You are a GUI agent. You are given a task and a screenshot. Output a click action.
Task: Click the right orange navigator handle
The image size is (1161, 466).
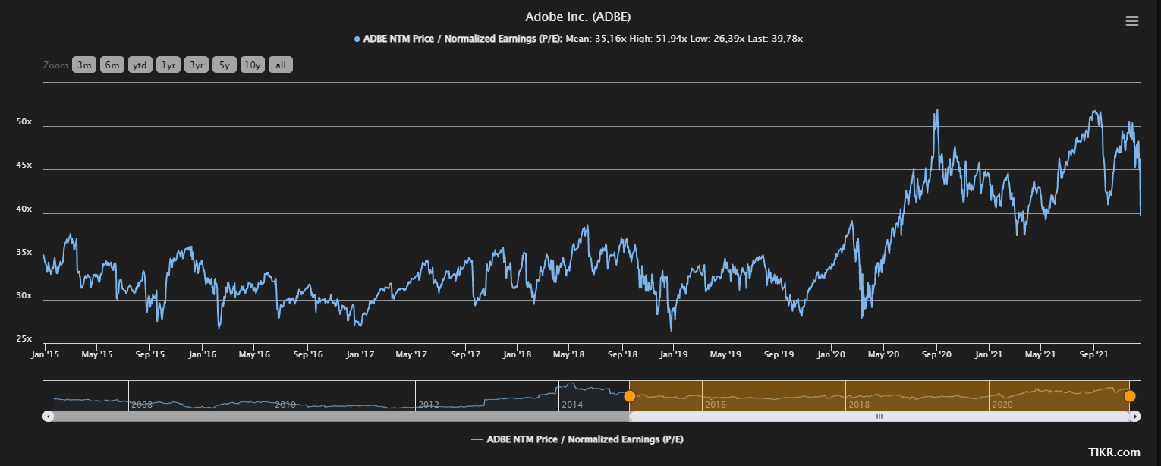(x=1129, y=395)
